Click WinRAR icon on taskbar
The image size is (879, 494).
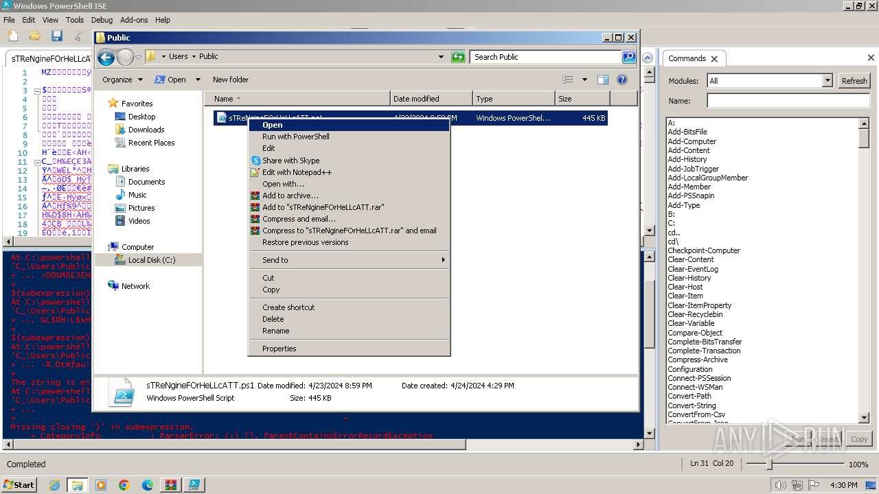point(170,485)
